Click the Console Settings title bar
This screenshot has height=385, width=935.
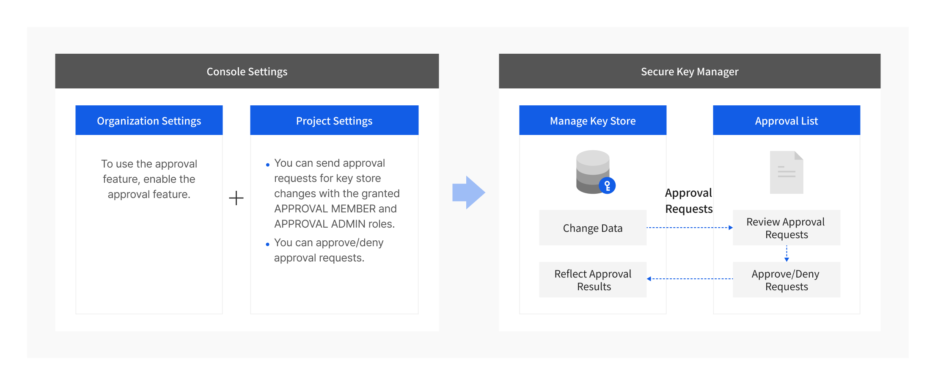click(x=247, y=71)
